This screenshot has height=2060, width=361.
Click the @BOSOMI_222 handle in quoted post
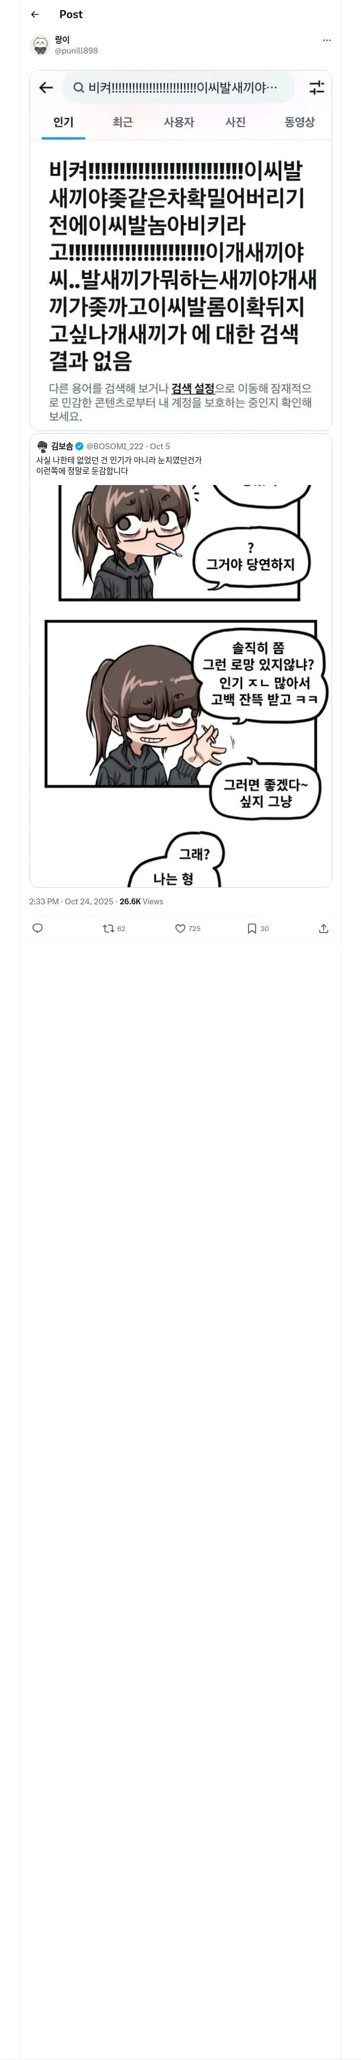click(116, 446)
